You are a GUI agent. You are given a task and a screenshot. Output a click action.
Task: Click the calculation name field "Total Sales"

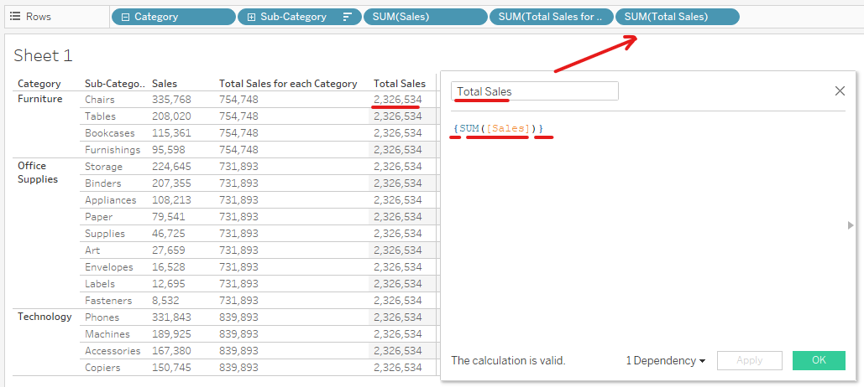535,91
